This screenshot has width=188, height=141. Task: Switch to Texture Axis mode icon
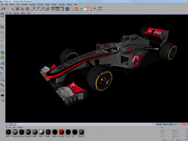[3, 58]
